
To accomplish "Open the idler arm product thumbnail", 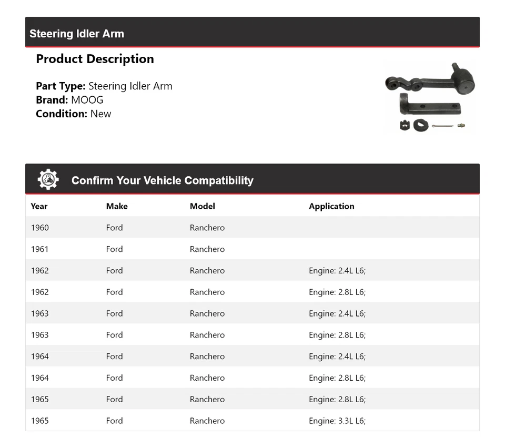I will pyautogui.click(x=430, y=97).
